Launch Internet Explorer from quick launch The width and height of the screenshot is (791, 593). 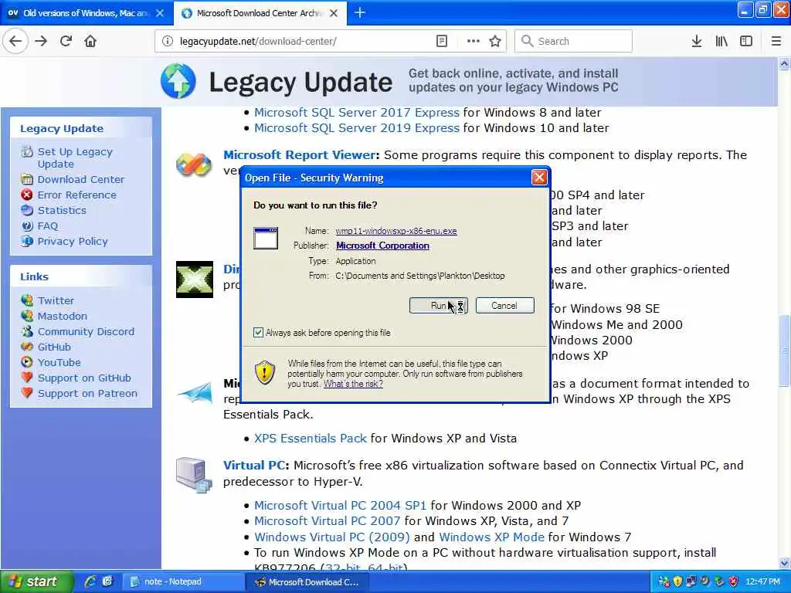tap(90, 581)
